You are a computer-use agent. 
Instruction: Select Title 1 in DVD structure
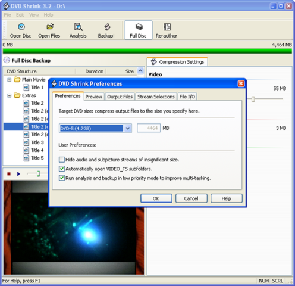37,88
